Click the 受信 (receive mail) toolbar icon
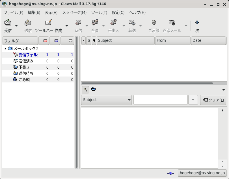Screen dimensions: 229x179 pos(8,23)
